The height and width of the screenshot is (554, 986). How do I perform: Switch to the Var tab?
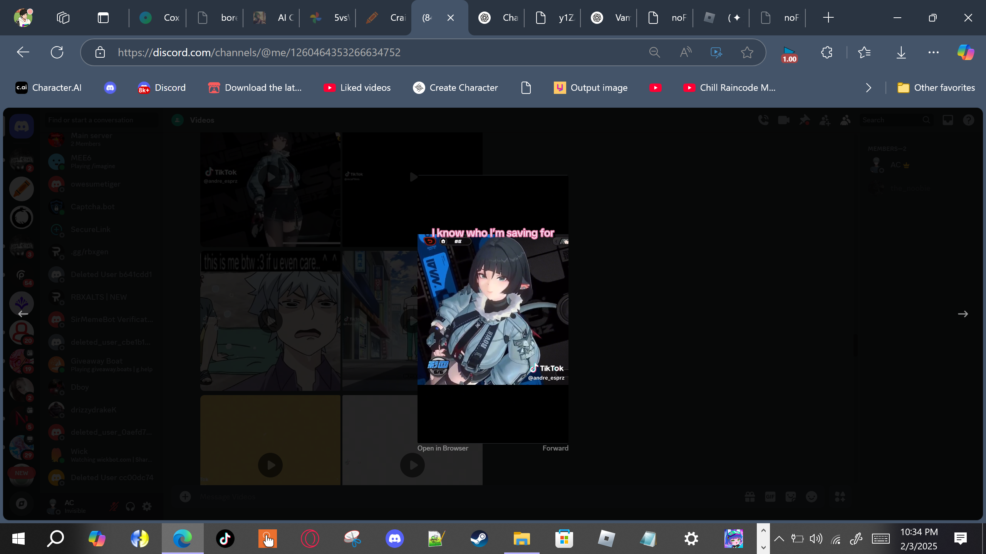(x=609, y=18)
